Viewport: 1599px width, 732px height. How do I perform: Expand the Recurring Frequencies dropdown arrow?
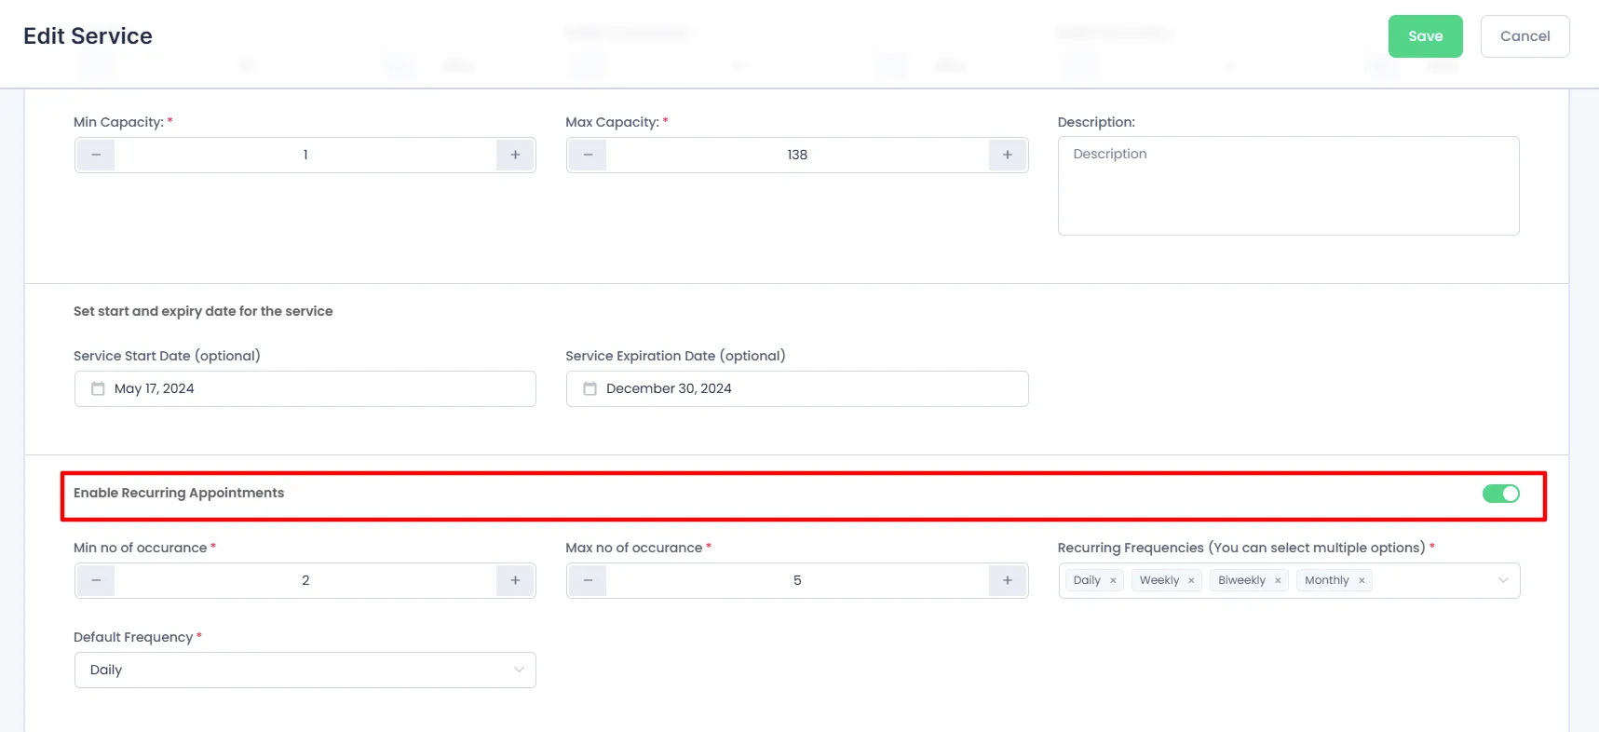pos(1502,580)
